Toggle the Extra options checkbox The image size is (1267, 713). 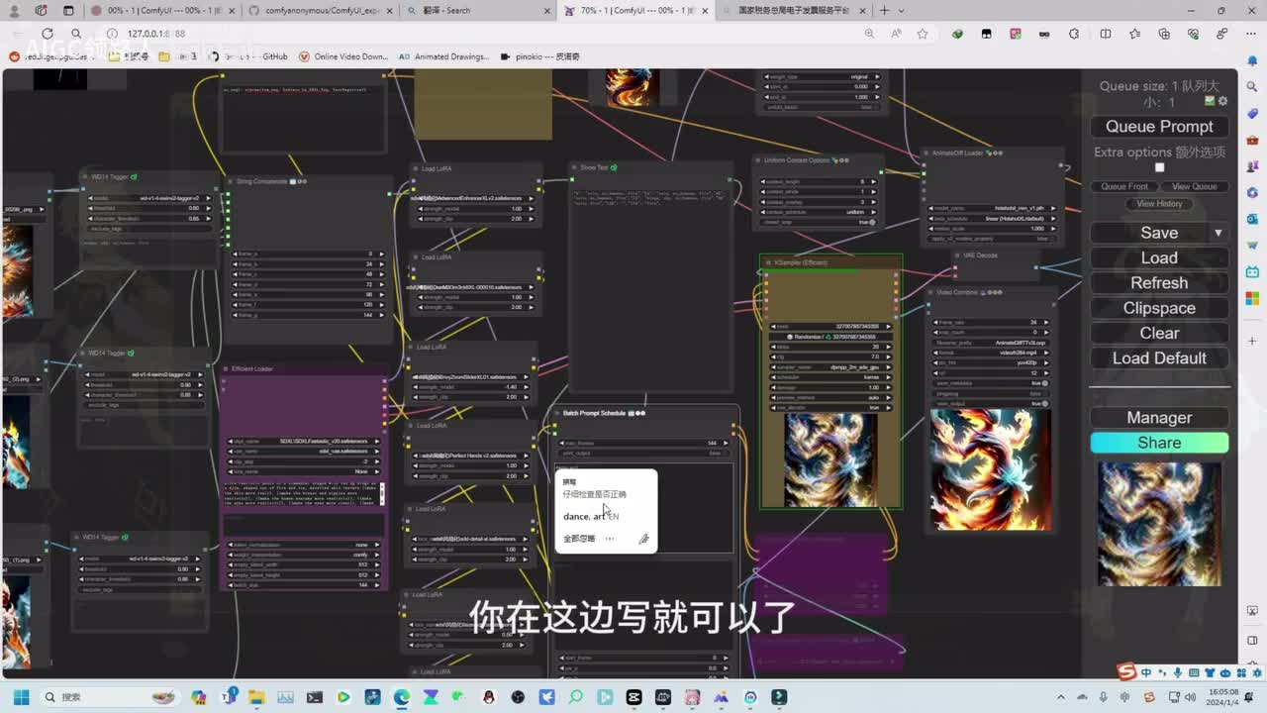(1159, 167)
